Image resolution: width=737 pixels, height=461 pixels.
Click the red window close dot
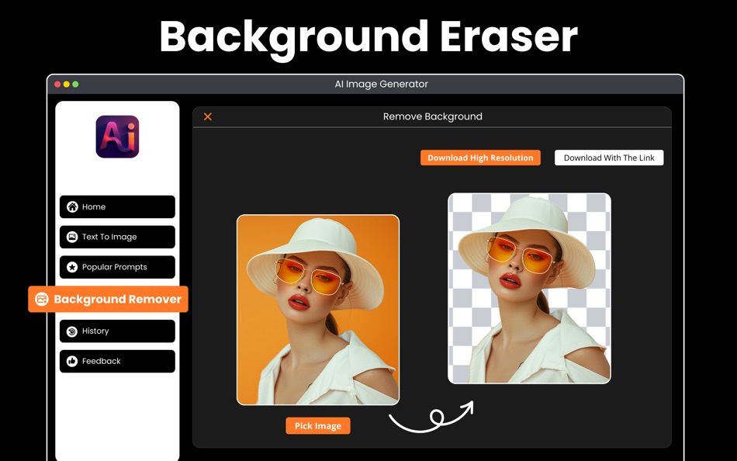[57, 84]
